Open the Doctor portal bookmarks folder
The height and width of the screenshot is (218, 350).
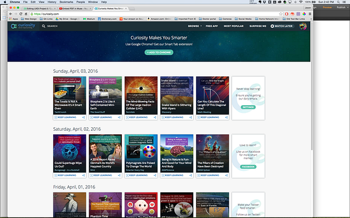207,19
